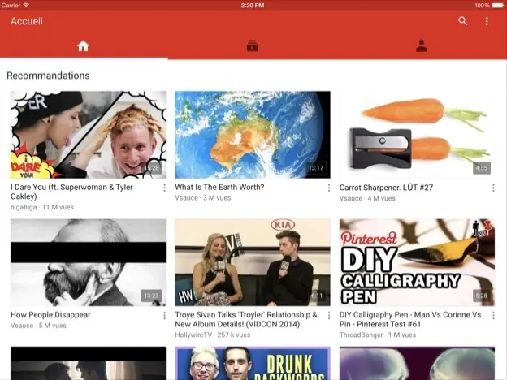Screen dimensions: 507x380
Task: Open options for Troye Sivan video
Action: [x=329, y=315]
